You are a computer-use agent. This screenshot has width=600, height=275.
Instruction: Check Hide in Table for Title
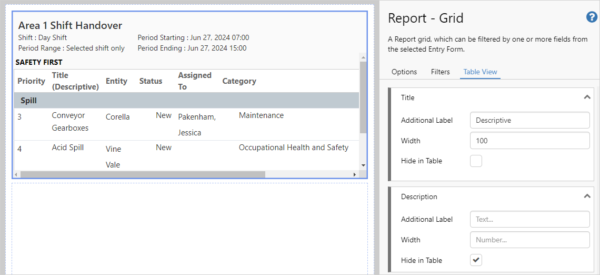tap(476, 161)
